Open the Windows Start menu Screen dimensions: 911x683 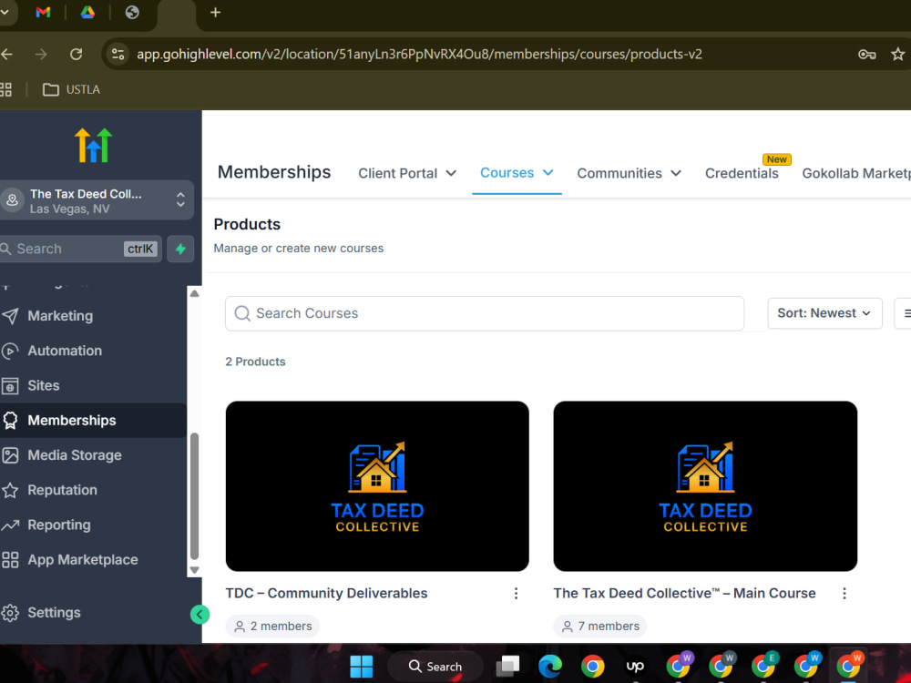362,667
